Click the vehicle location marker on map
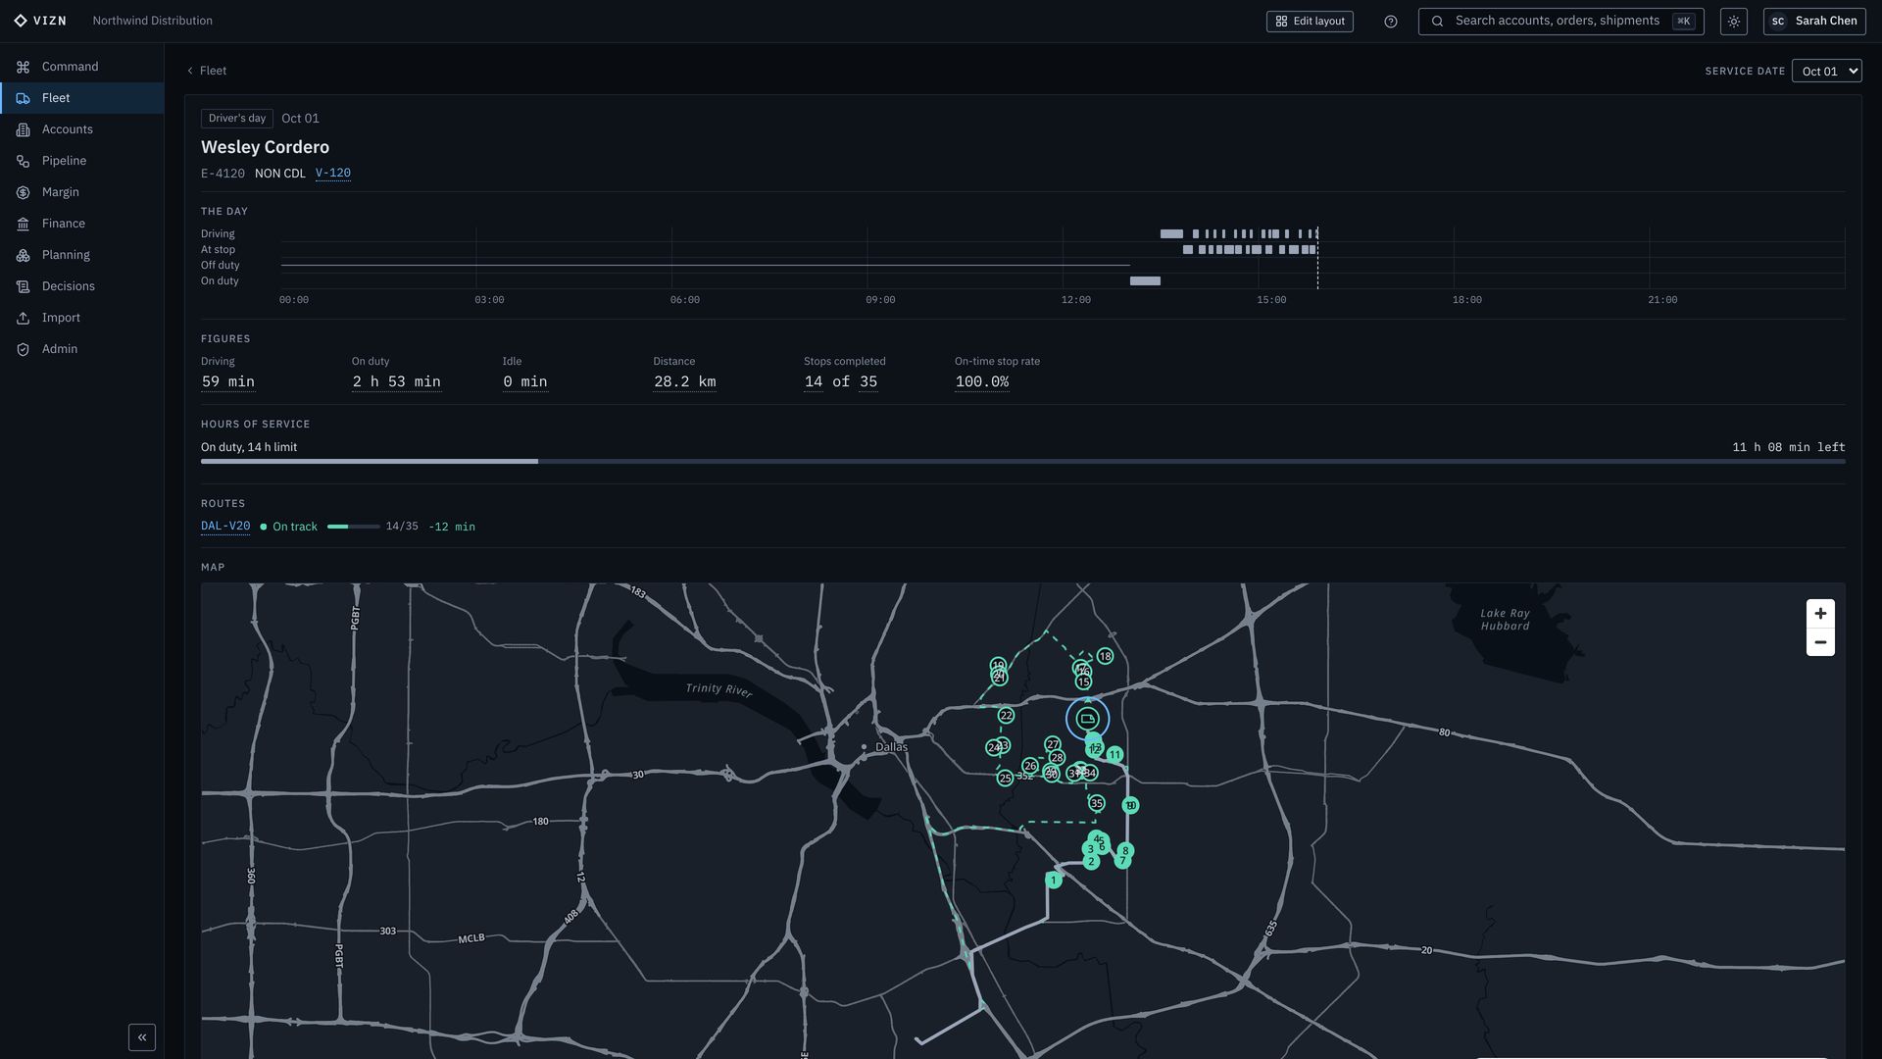 [x=1087, y=719]
